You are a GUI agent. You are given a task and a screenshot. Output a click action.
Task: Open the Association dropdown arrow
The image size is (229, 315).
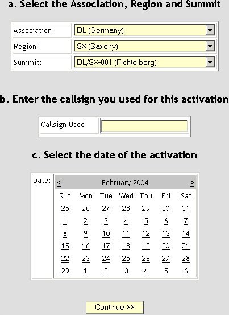pos(210,30)
